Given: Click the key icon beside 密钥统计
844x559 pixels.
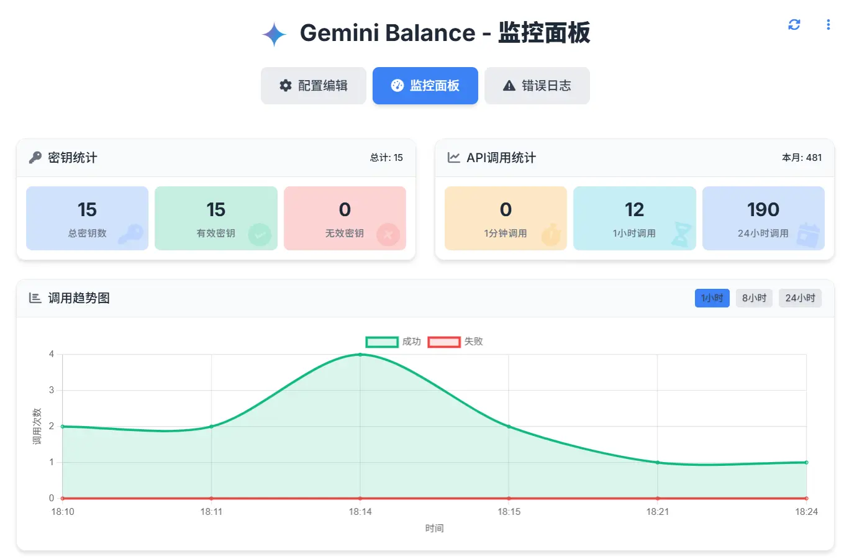Looking at the screenshot, I should [x=35, y=158].
